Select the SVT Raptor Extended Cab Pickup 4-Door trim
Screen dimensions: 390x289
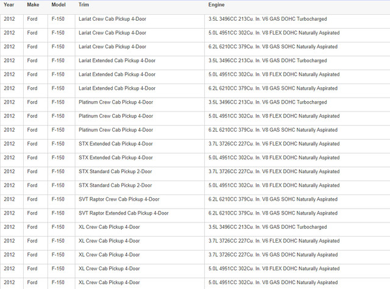click(x=124, y=213)
